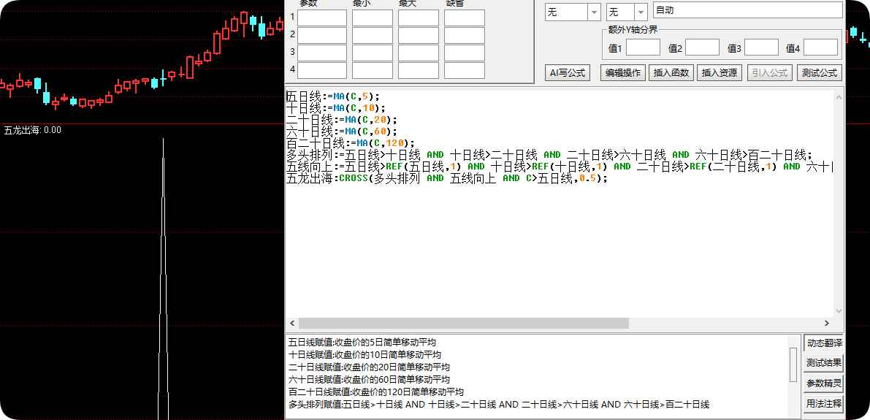Viewport: 870px width, 420px height.
Task: Click code line 十日线:=MA(C,10);
Action: click(x=336, y=107)
